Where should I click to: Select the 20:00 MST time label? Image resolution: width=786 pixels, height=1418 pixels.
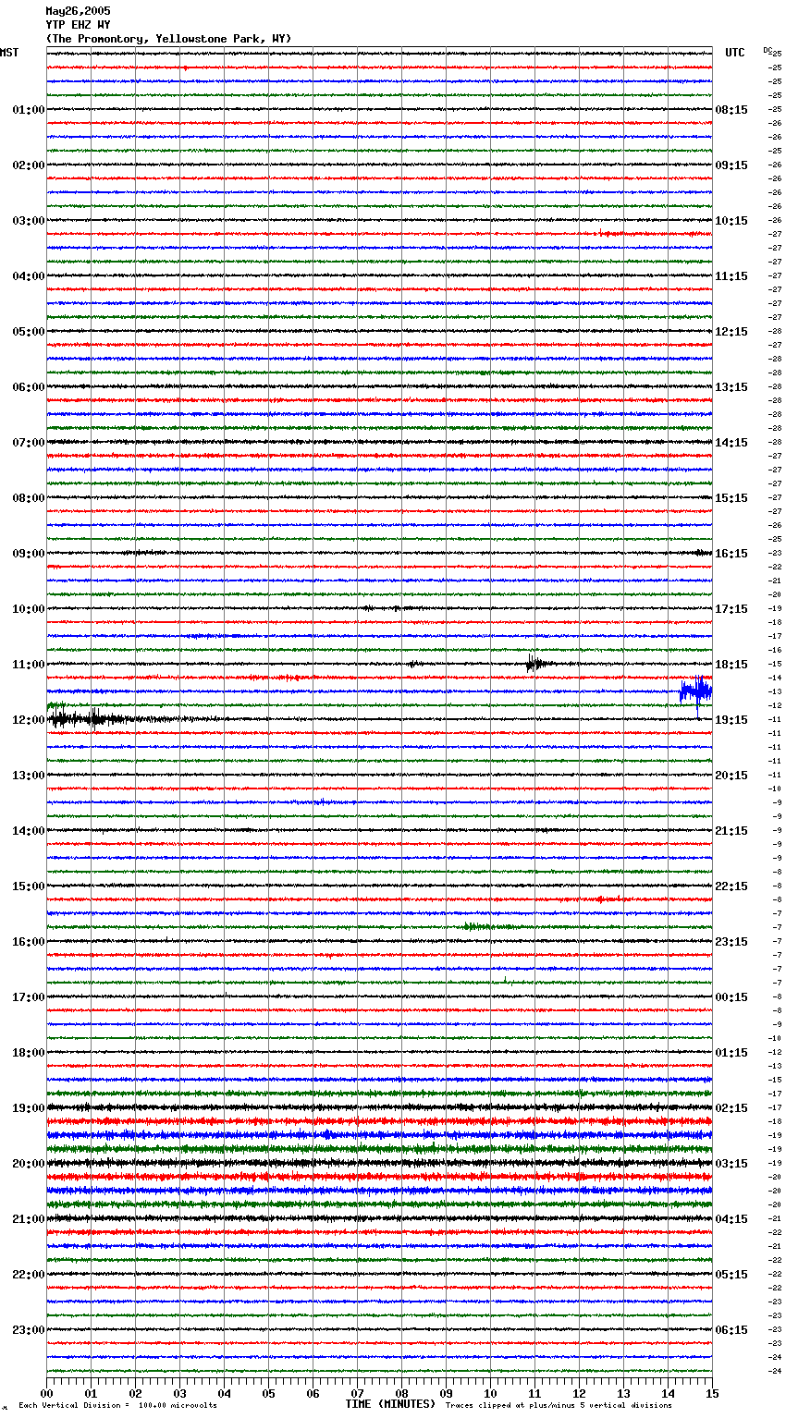pos(29,1164)
